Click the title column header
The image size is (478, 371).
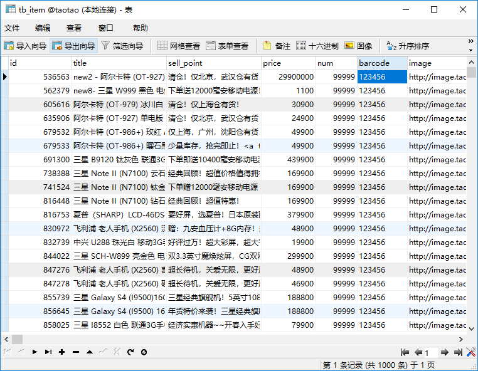pyautogui.click(x=119, y=63)
